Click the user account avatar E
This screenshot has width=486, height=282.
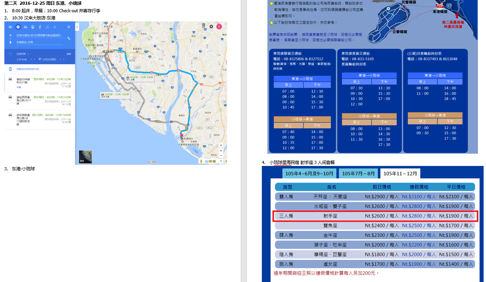coord(219,26)
